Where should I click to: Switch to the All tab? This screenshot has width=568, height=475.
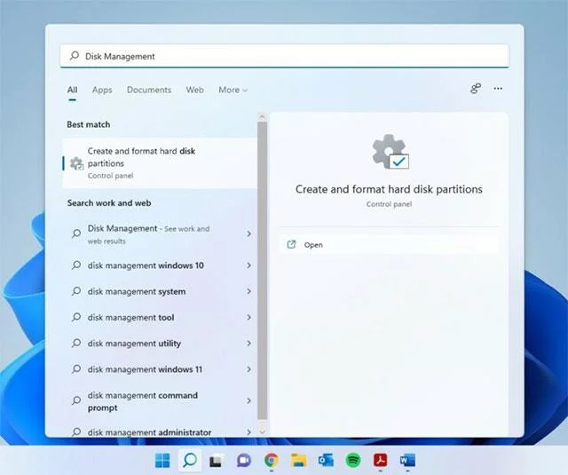72,90
